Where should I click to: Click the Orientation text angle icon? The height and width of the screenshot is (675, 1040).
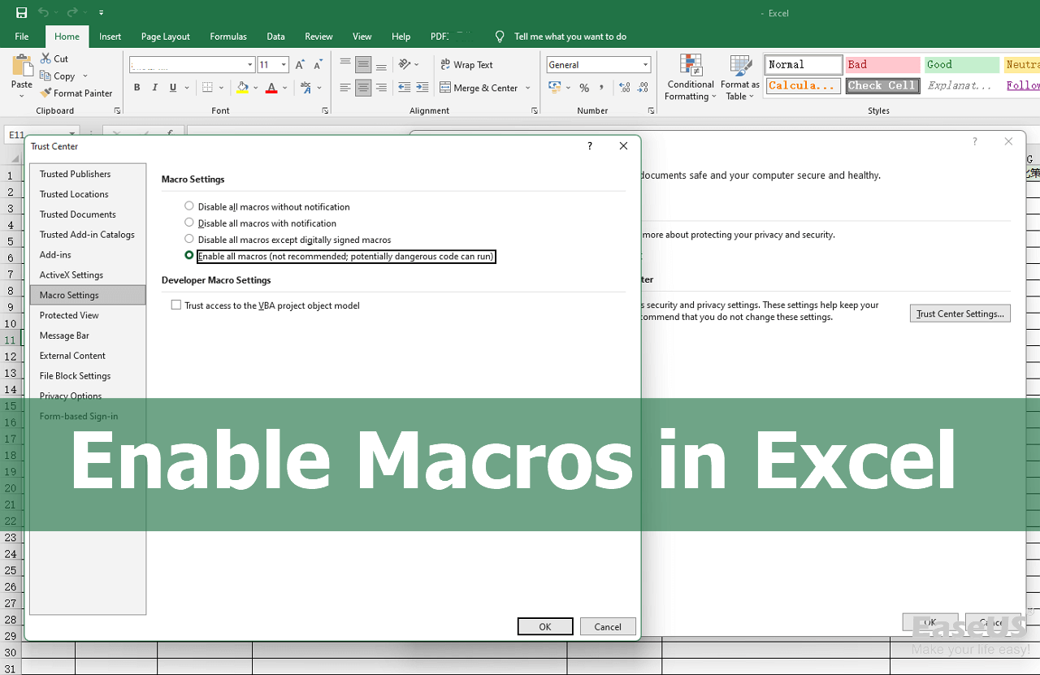pyautogui.click(x=405, y=64)
